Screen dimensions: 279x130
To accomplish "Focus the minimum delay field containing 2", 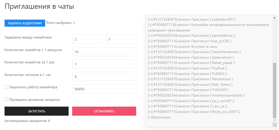I will (87, 39).
